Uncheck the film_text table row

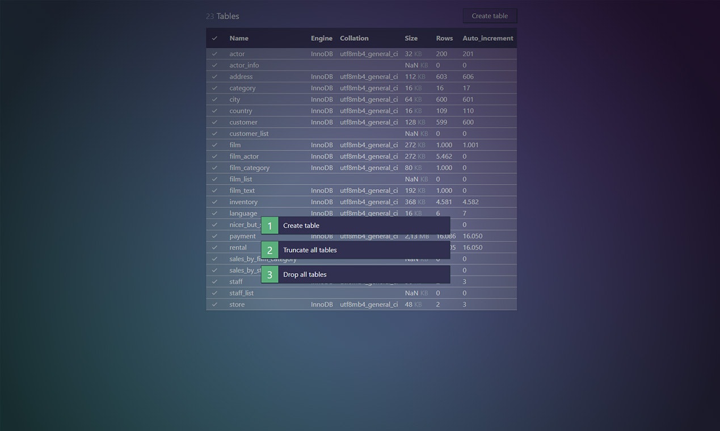tap(214, 190)
